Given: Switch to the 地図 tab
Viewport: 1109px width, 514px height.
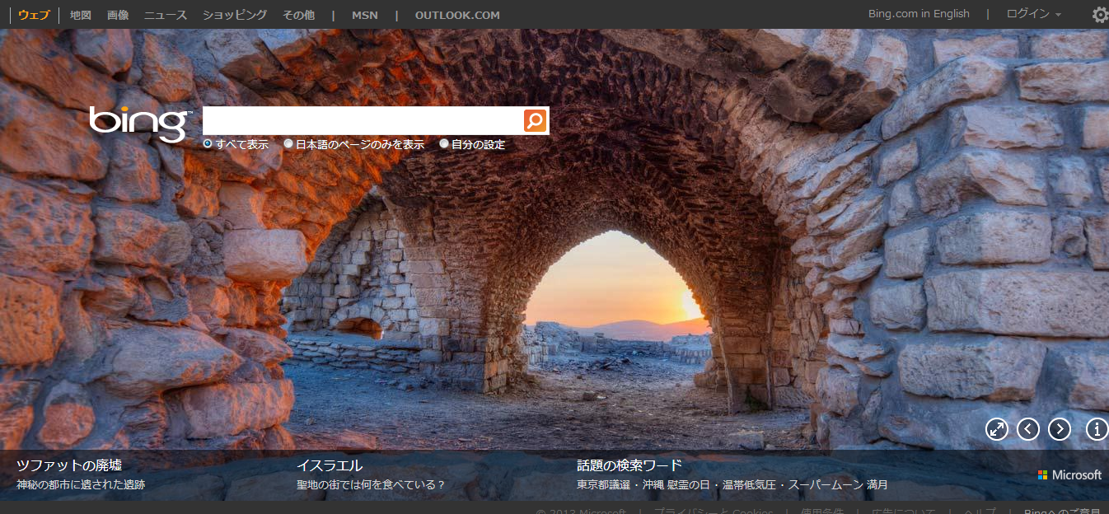Looking at the screenshot, I should tap(81, 15).
